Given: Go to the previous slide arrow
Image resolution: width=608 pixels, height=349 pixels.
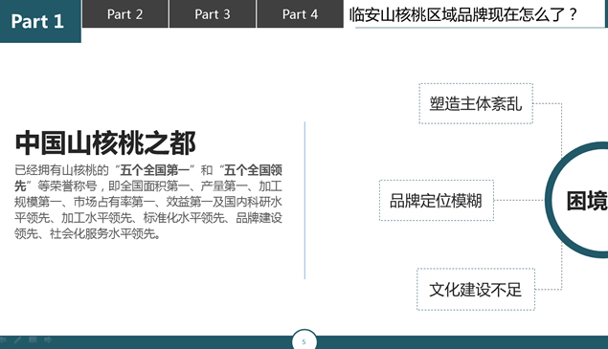Looking at the screenshot, I should click(x=3, y=340).
